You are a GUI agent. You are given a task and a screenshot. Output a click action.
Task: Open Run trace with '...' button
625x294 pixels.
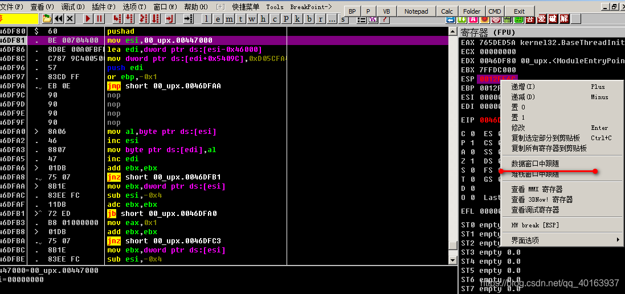click(332, 19)
